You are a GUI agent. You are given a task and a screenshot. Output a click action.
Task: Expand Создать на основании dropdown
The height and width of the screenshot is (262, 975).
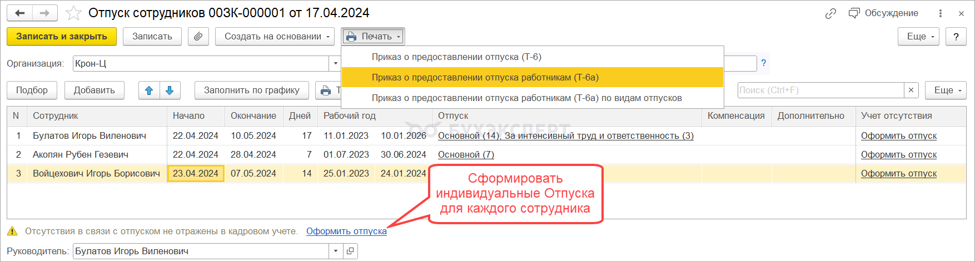275,36
